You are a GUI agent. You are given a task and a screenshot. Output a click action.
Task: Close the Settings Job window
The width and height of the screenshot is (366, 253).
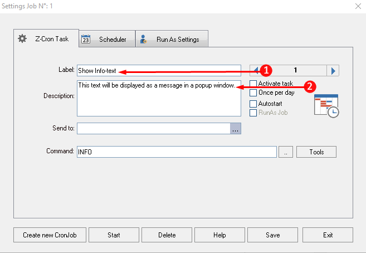pyautogui.click(x=358, y=6)
